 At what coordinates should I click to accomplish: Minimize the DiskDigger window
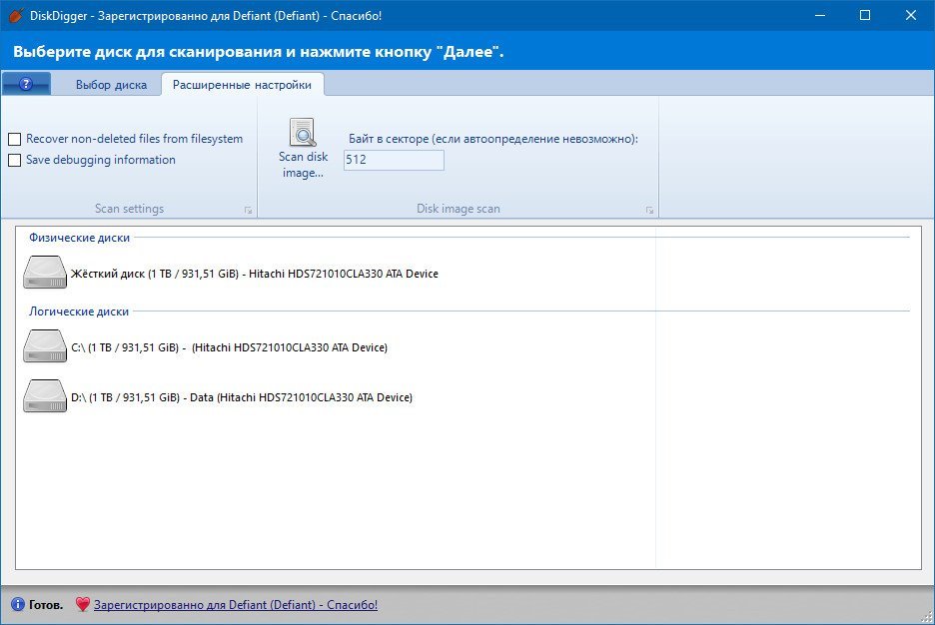820,16
